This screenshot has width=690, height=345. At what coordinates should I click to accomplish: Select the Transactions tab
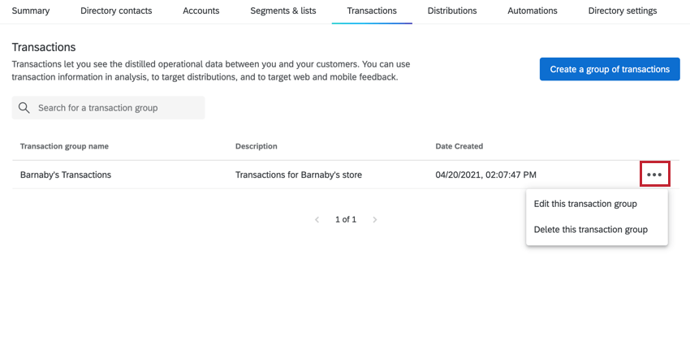[x=372, y=11]
